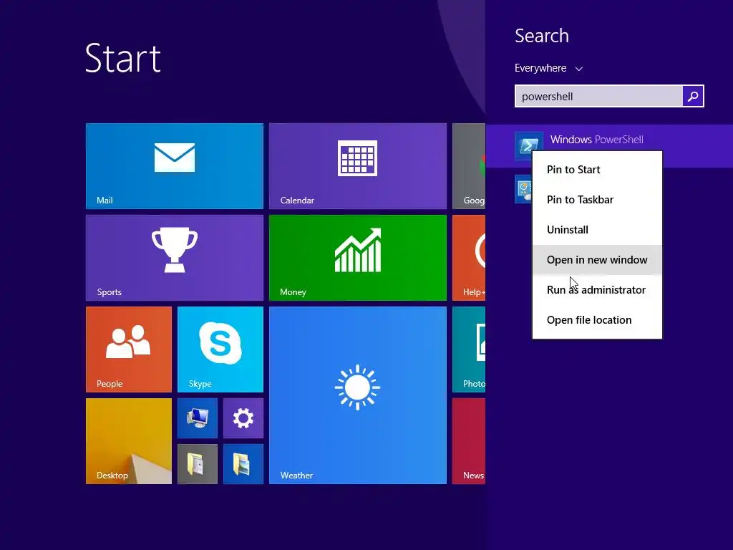Click the magnifier search button
The image size is (733, 550).
pos(693,97)
